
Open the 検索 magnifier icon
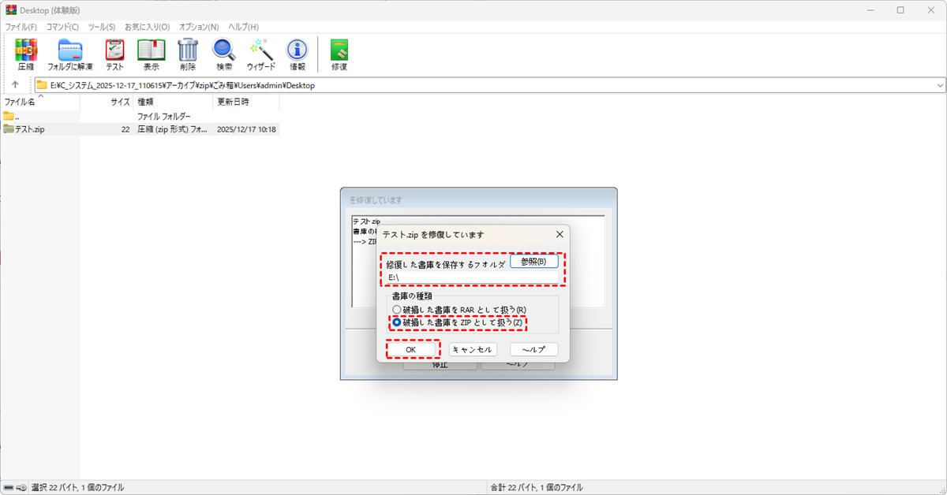point(224,54)
